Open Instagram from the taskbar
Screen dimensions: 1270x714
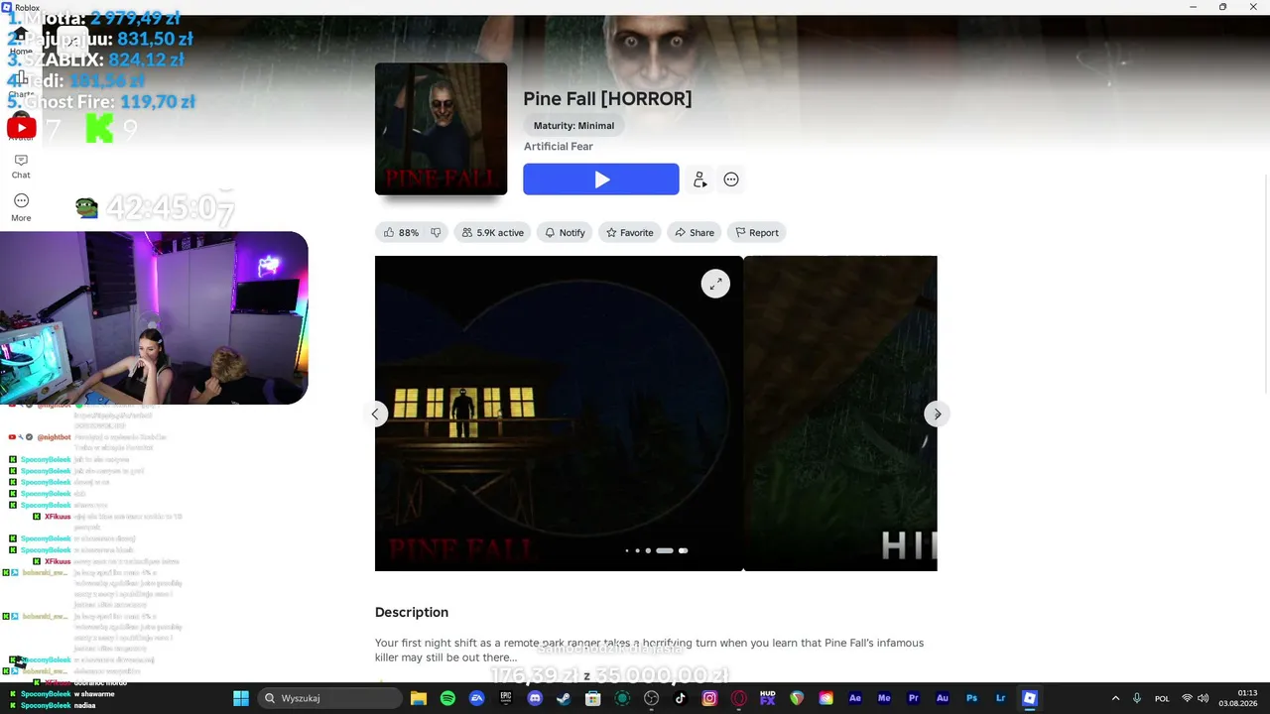click(709, 698)
